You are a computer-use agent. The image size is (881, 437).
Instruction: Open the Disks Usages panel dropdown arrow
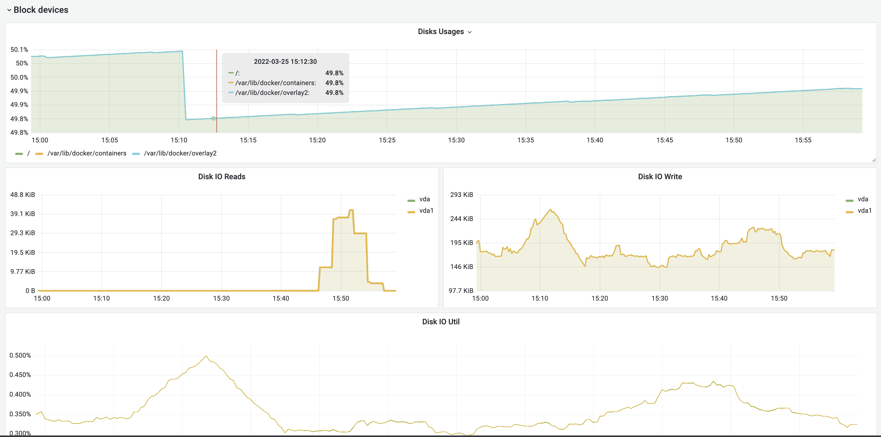point(470,32)
